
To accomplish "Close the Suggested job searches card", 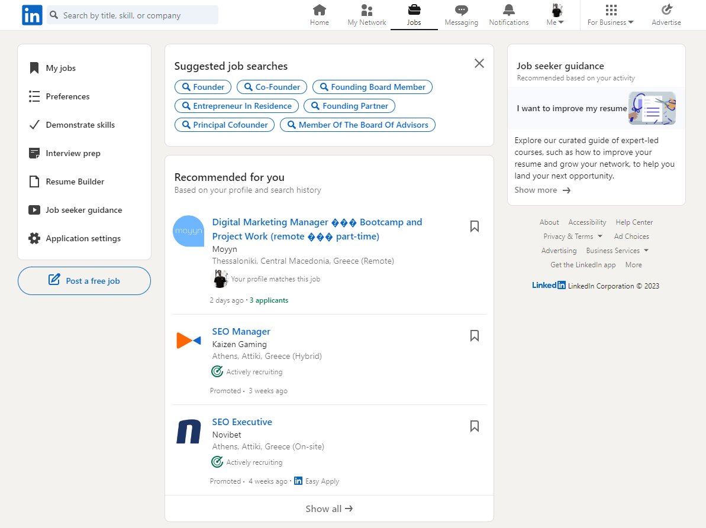I will (x=479, y=63).
